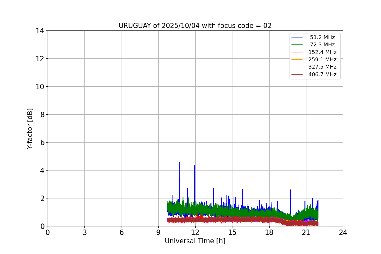Click the y-axis tick label 4
381x254 pixels.
click(42, 170)
